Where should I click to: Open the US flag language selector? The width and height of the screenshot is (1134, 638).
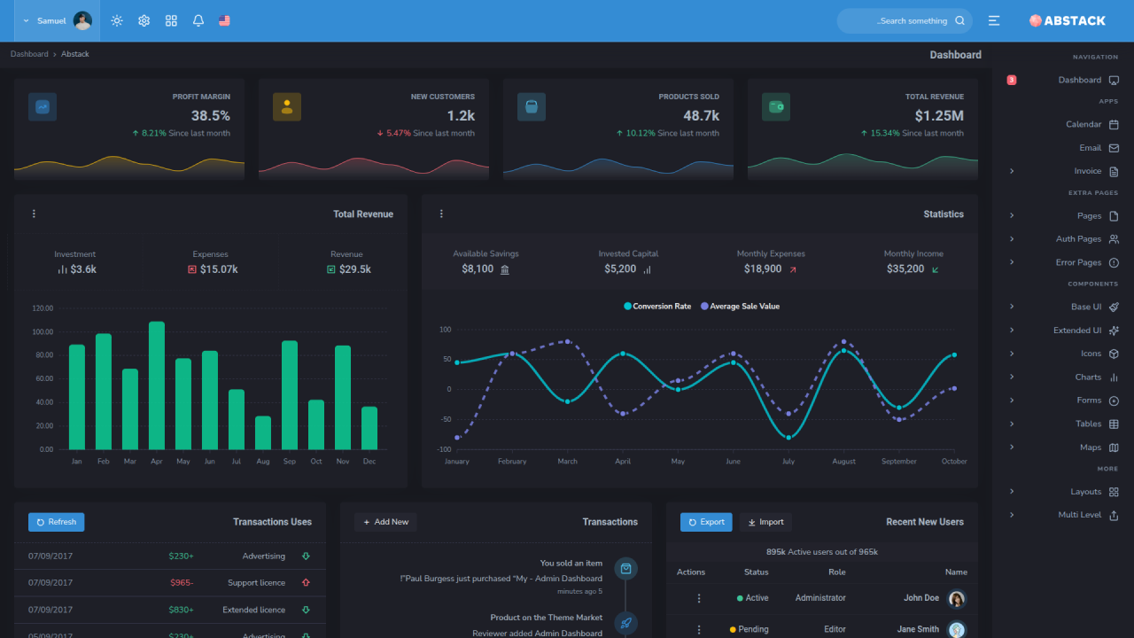[x=224, y=20]
